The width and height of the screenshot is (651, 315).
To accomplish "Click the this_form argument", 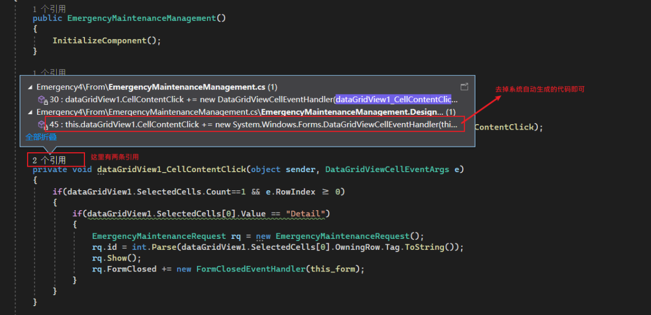I will point(333,269).
